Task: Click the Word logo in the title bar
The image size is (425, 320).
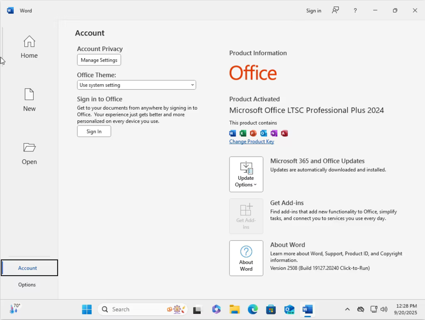Action: click(10, 11)
